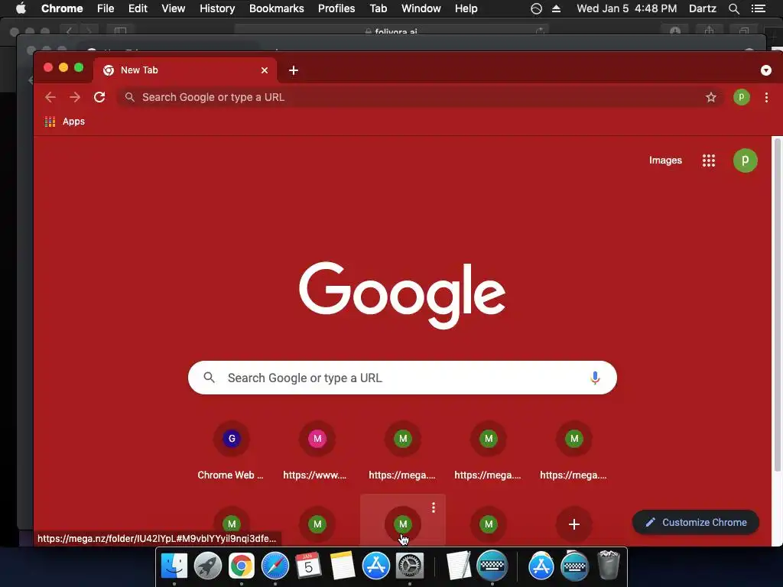Image resolution: width=783 pixels, height=587 pixels.
Task: Open the Window menu
Action: click(x=421, y=8)
